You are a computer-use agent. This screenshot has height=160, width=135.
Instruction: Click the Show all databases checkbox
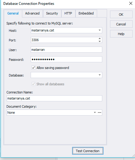point(33,84)
